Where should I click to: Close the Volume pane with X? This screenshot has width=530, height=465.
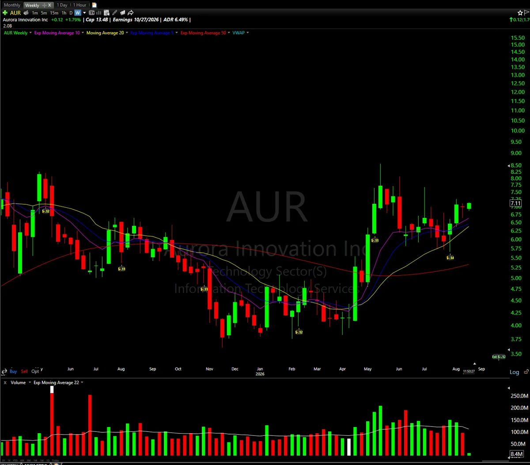point(5,382)
